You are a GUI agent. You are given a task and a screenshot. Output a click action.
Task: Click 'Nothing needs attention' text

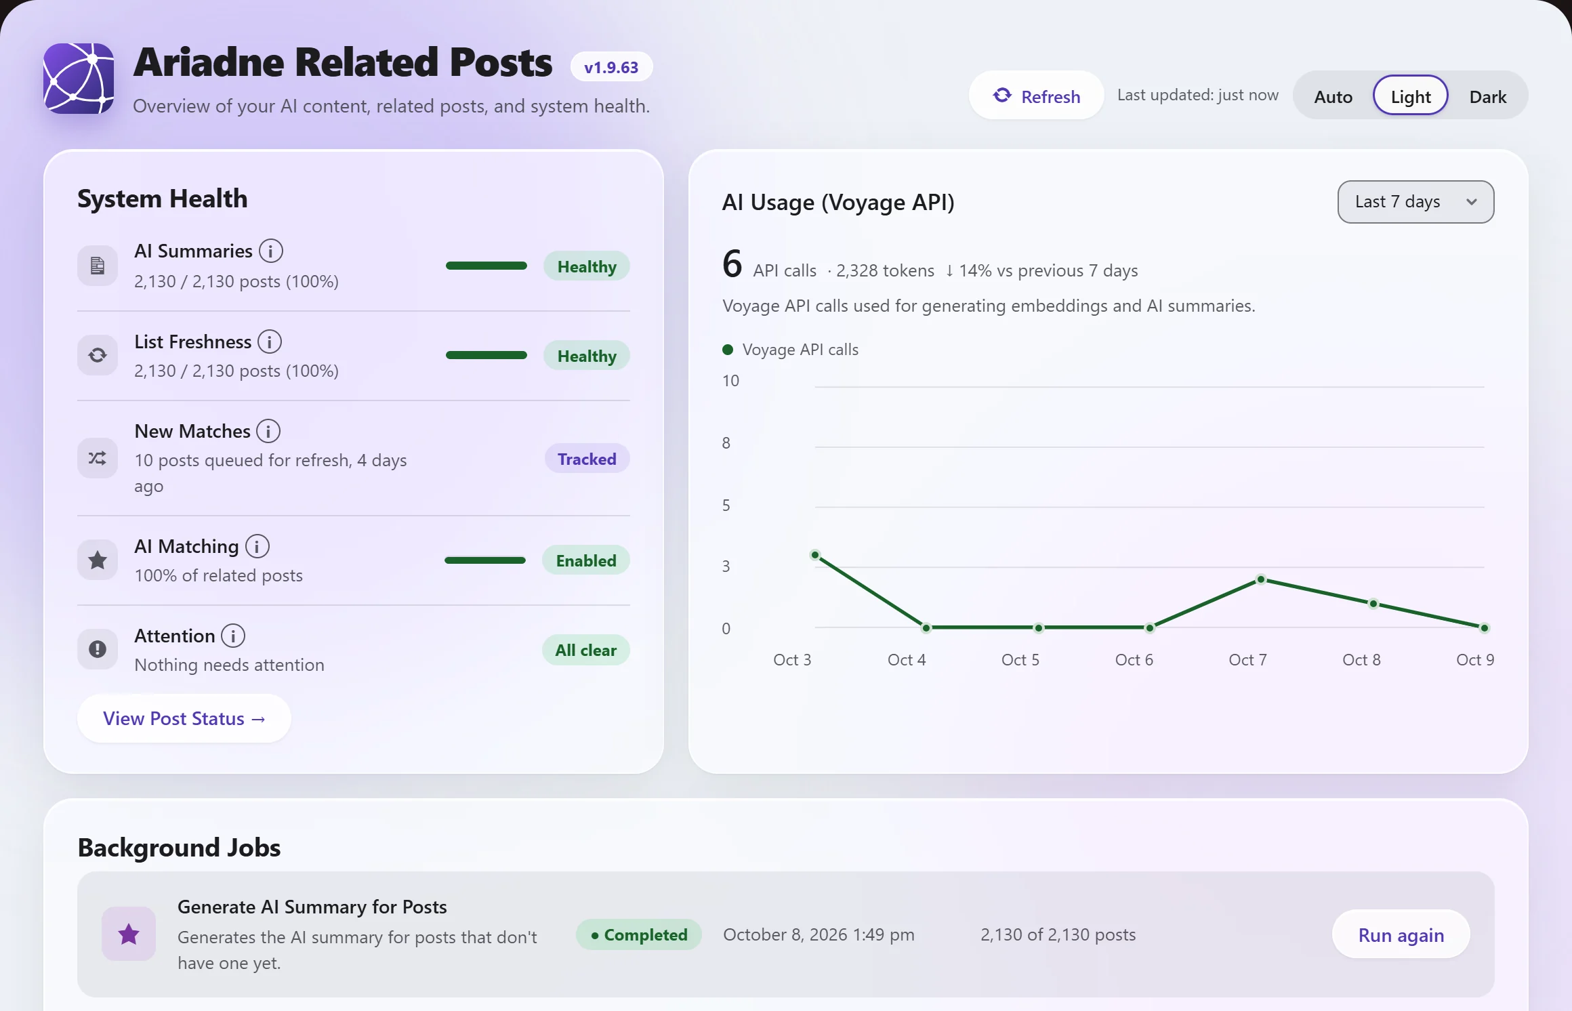pos(229,665)
